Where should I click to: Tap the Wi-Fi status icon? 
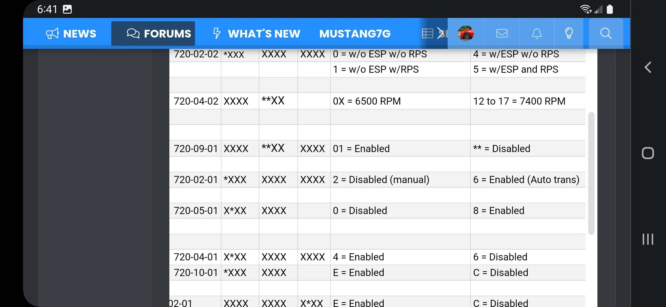586,9
